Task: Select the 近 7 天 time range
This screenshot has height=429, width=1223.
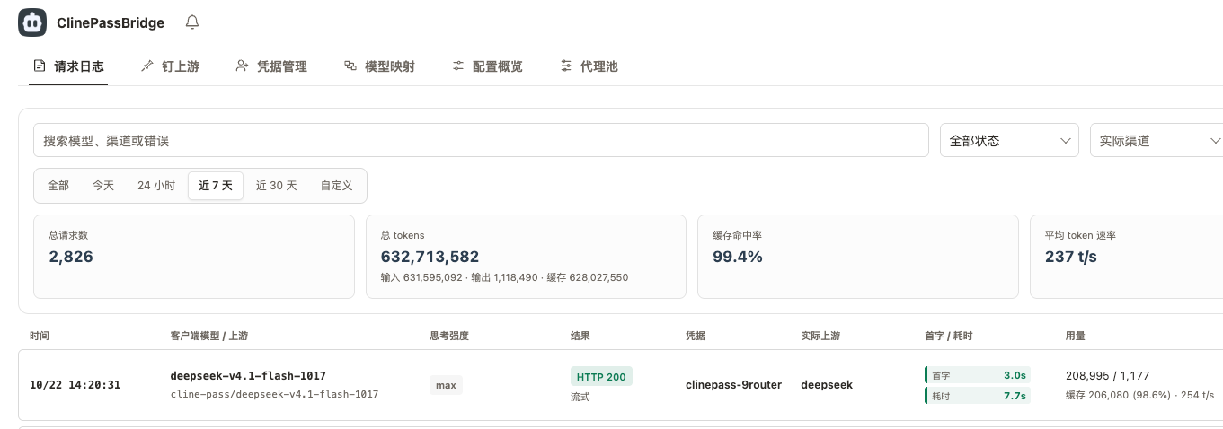Action: (x=216, y=186)
